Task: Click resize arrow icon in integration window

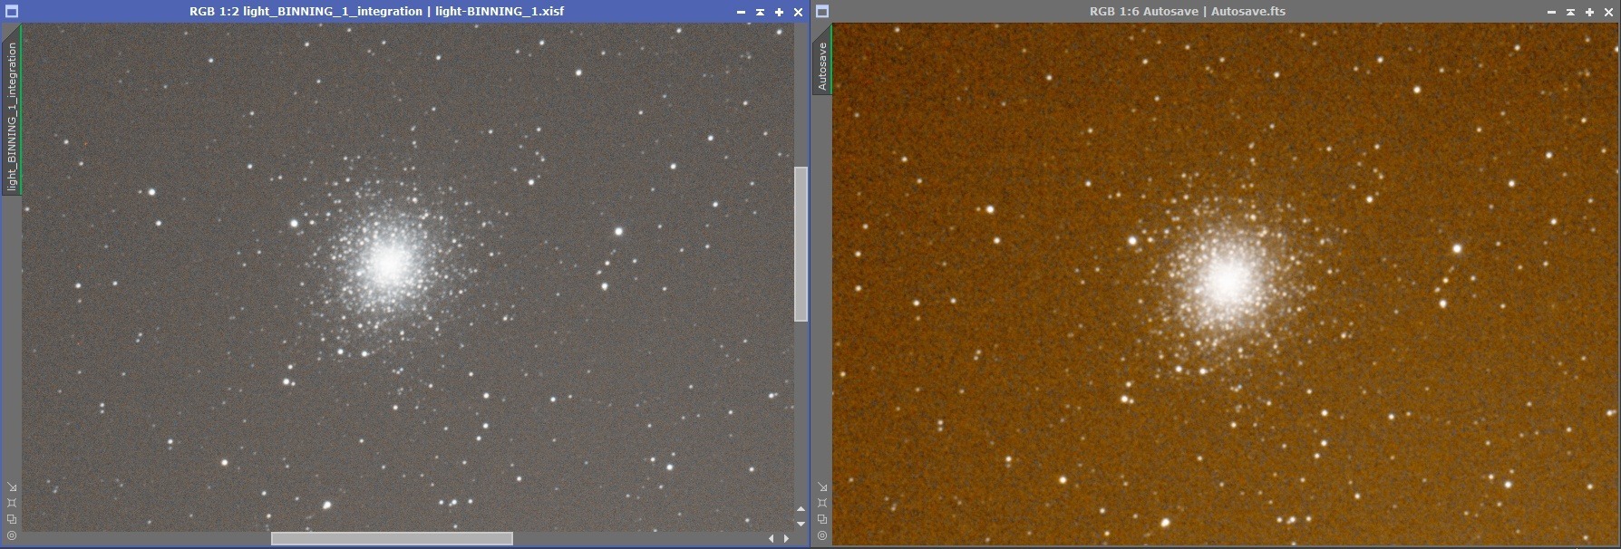Action: point(12,486)
